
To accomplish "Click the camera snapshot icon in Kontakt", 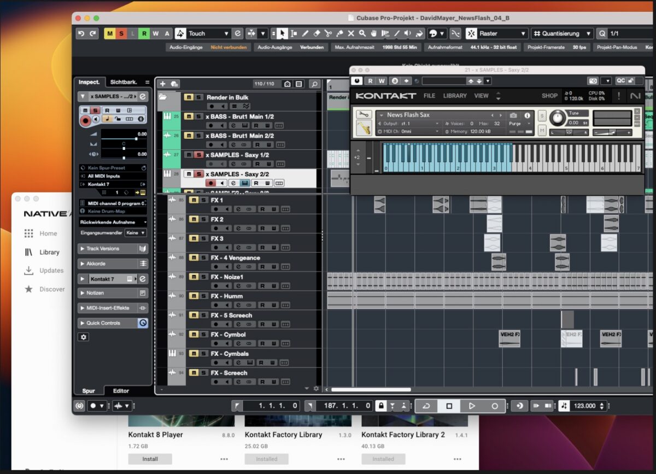I will (x=513, y=115).
